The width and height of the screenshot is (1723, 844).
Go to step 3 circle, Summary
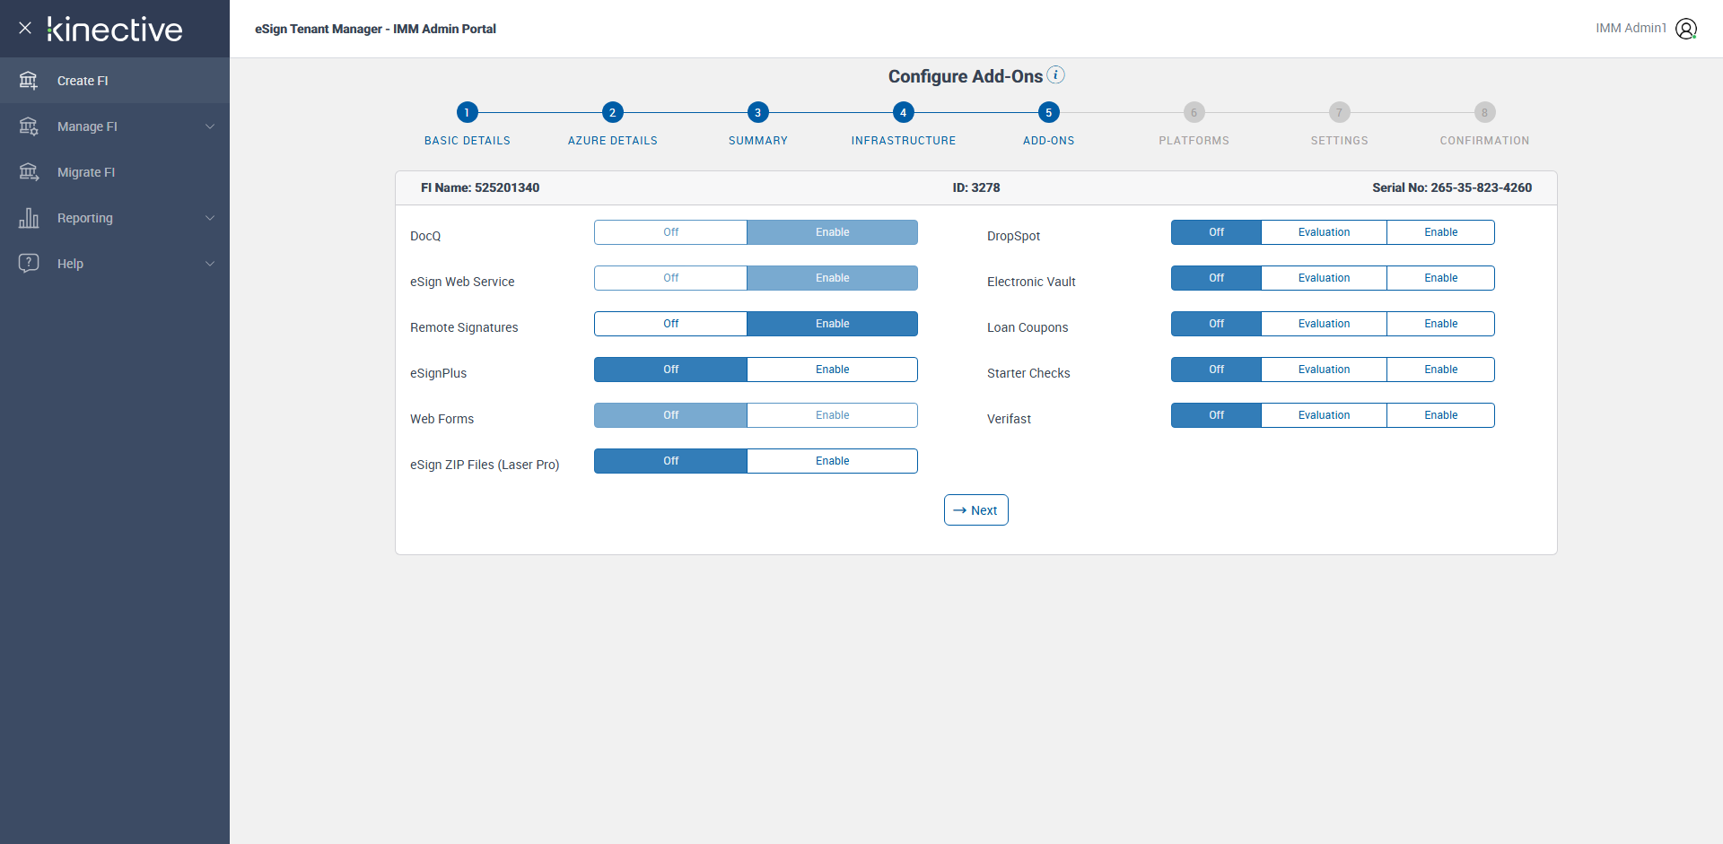757,112
